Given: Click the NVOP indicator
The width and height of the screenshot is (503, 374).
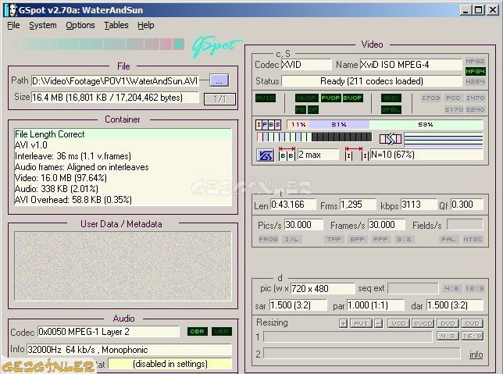Looking at the screenshot, I should (x=306, y=98).
